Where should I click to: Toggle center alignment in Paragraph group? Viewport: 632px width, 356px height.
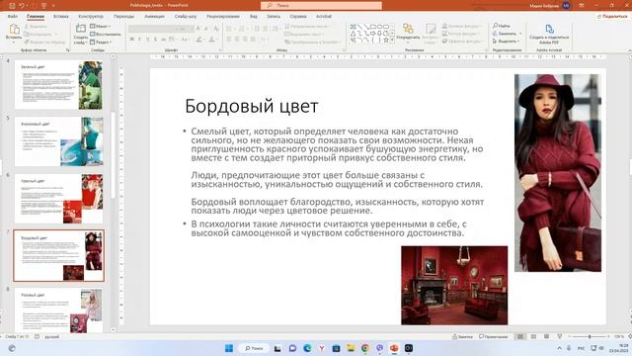point(237,40)
